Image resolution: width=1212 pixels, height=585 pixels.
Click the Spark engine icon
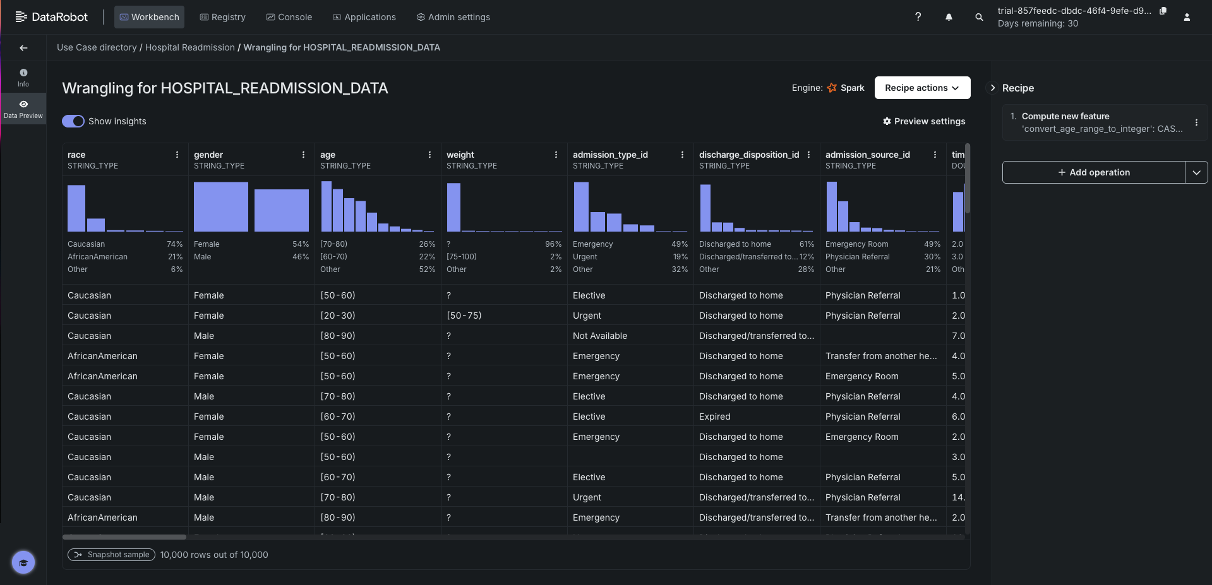[832, 88]
